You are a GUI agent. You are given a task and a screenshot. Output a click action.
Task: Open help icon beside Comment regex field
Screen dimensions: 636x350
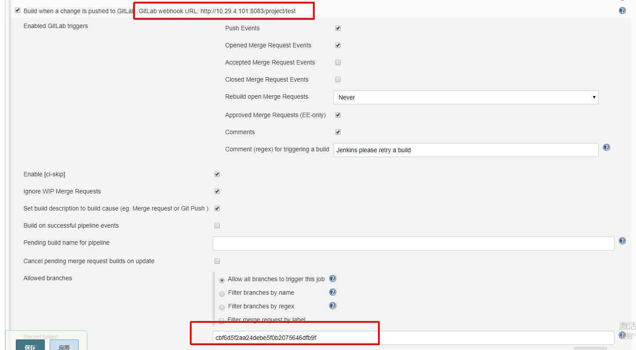click(x=606, y=148)
